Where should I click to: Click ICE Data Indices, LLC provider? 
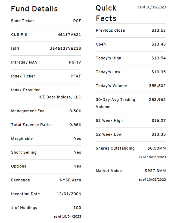click(60, 97)
